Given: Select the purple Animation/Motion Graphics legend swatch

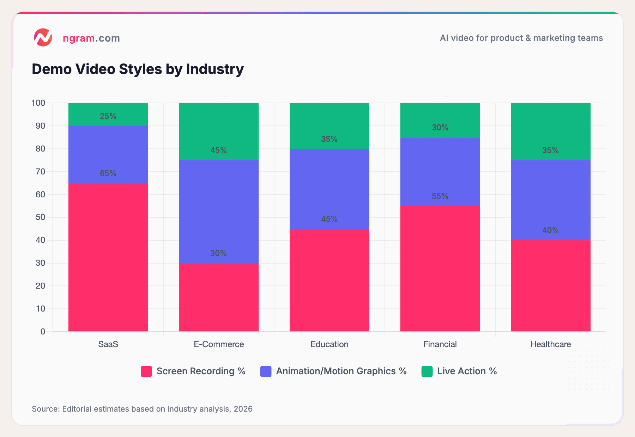Looking at the screenshot, I should 265,371.
